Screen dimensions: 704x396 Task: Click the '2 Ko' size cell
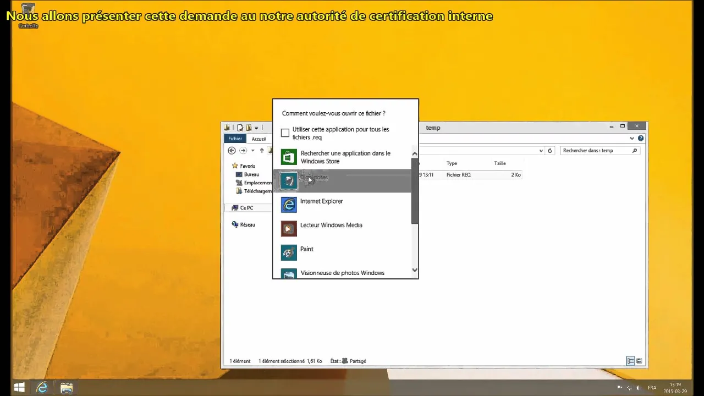tap(516, 175)
